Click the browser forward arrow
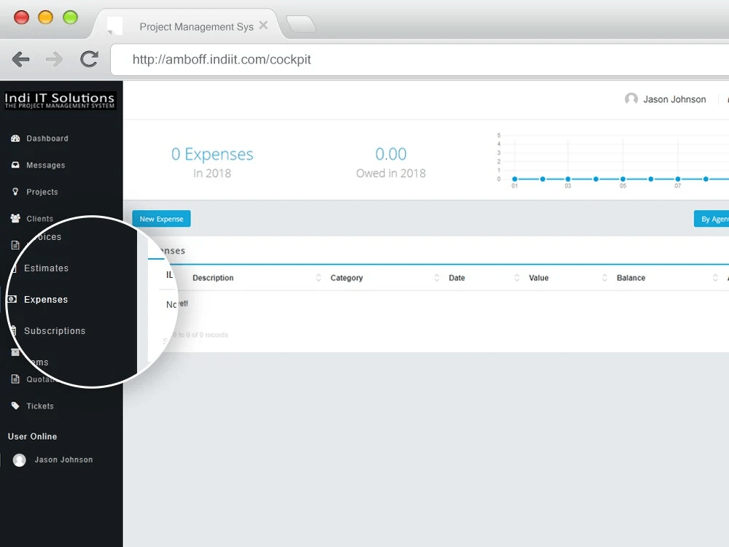Image resolution: width=729 pixels, height=547 pixels. coord(55,59)
